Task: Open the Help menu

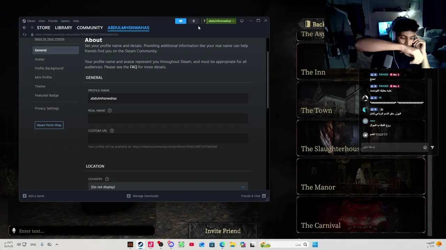Action: click(76, 21)
